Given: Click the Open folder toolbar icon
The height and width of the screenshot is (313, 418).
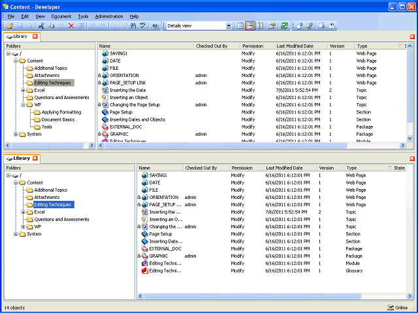Looking at the screenshot, I should (10, 26).
